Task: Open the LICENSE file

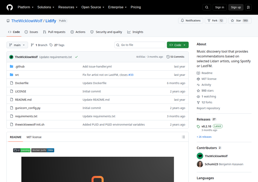Action: point(21,91)
